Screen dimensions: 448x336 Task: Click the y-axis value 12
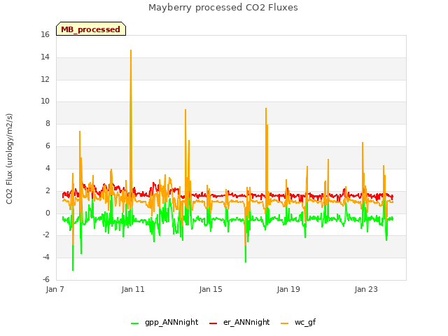(x=45, y=79)
